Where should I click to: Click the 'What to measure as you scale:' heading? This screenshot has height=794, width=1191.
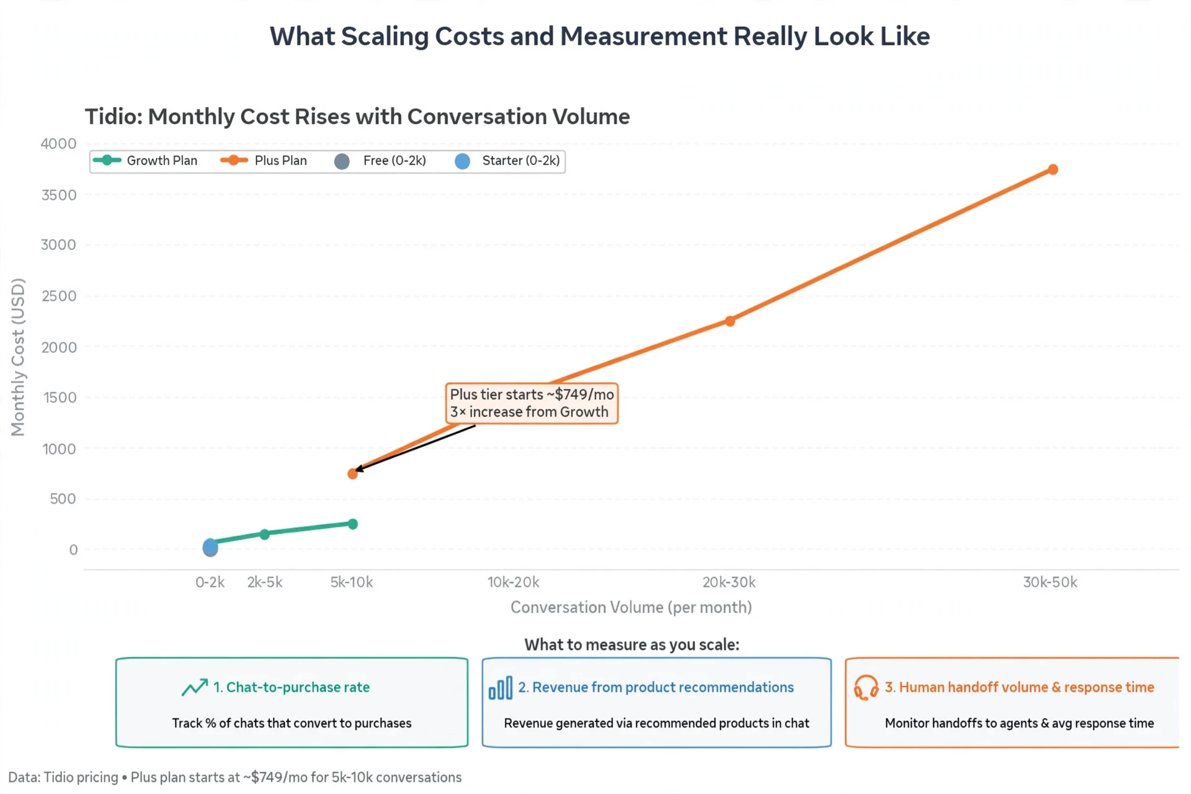pyautogui.click(x=631, y=645)
